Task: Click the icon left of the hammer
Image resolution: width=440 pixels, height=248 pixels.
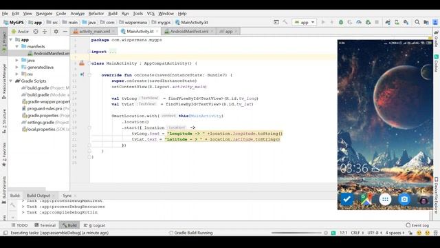Action: [x=276, y=22]
